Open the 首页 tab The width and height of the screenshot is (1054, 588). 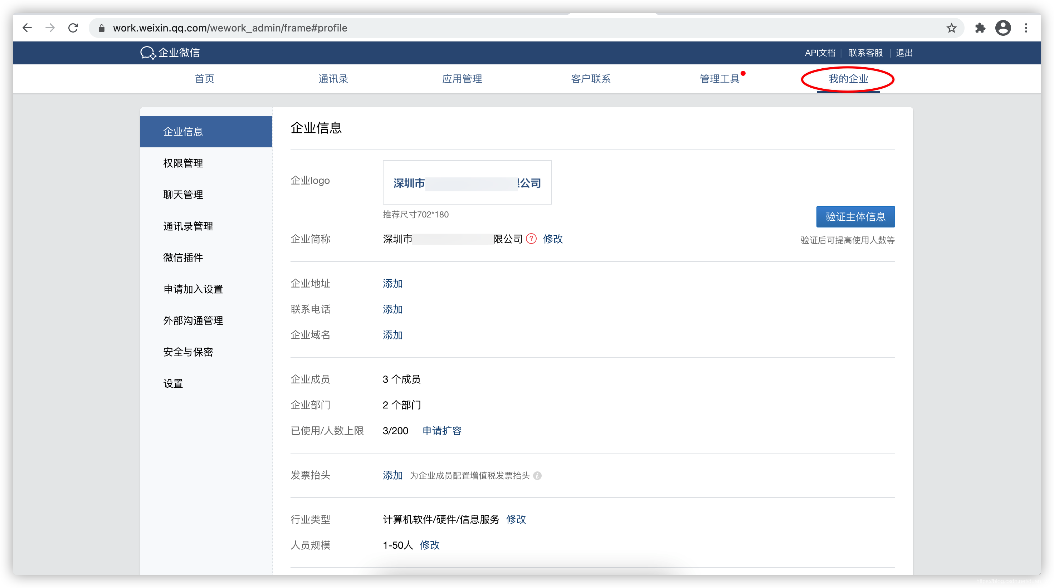point(204,79)
